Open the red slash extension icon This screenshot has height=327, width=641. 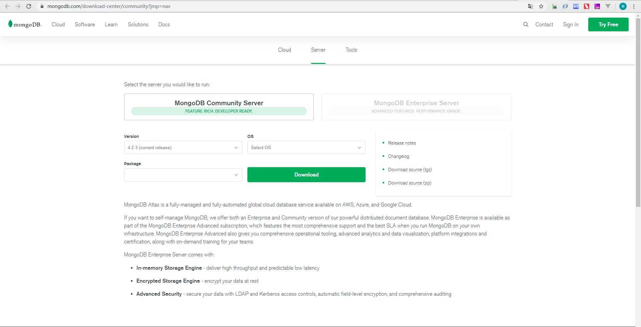(587, 6)
